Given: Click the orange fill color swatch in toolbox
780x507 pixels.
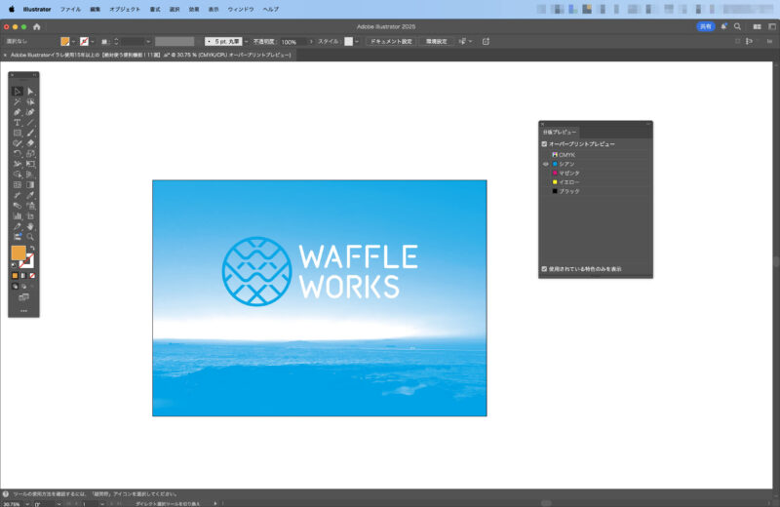Looking at the screenshot, I should coord(19,253).
